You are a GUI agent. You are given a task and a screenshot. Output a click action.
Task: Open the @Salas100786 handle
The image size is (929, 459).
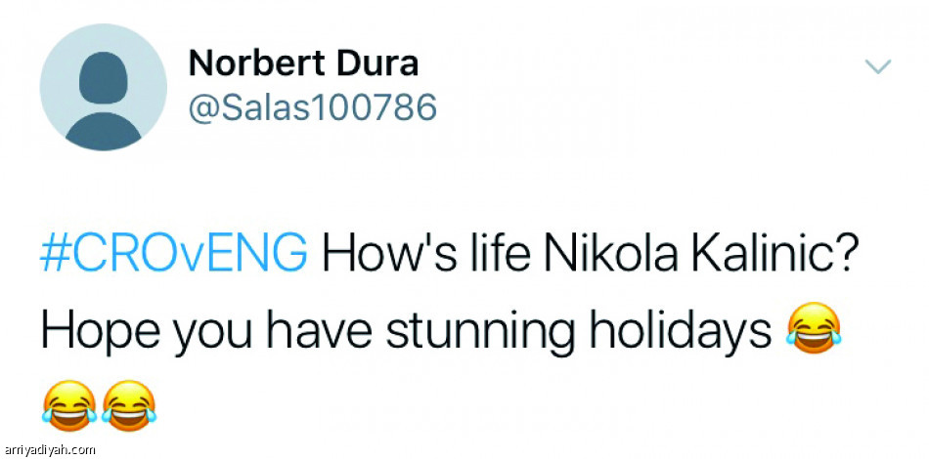[312, 106]
